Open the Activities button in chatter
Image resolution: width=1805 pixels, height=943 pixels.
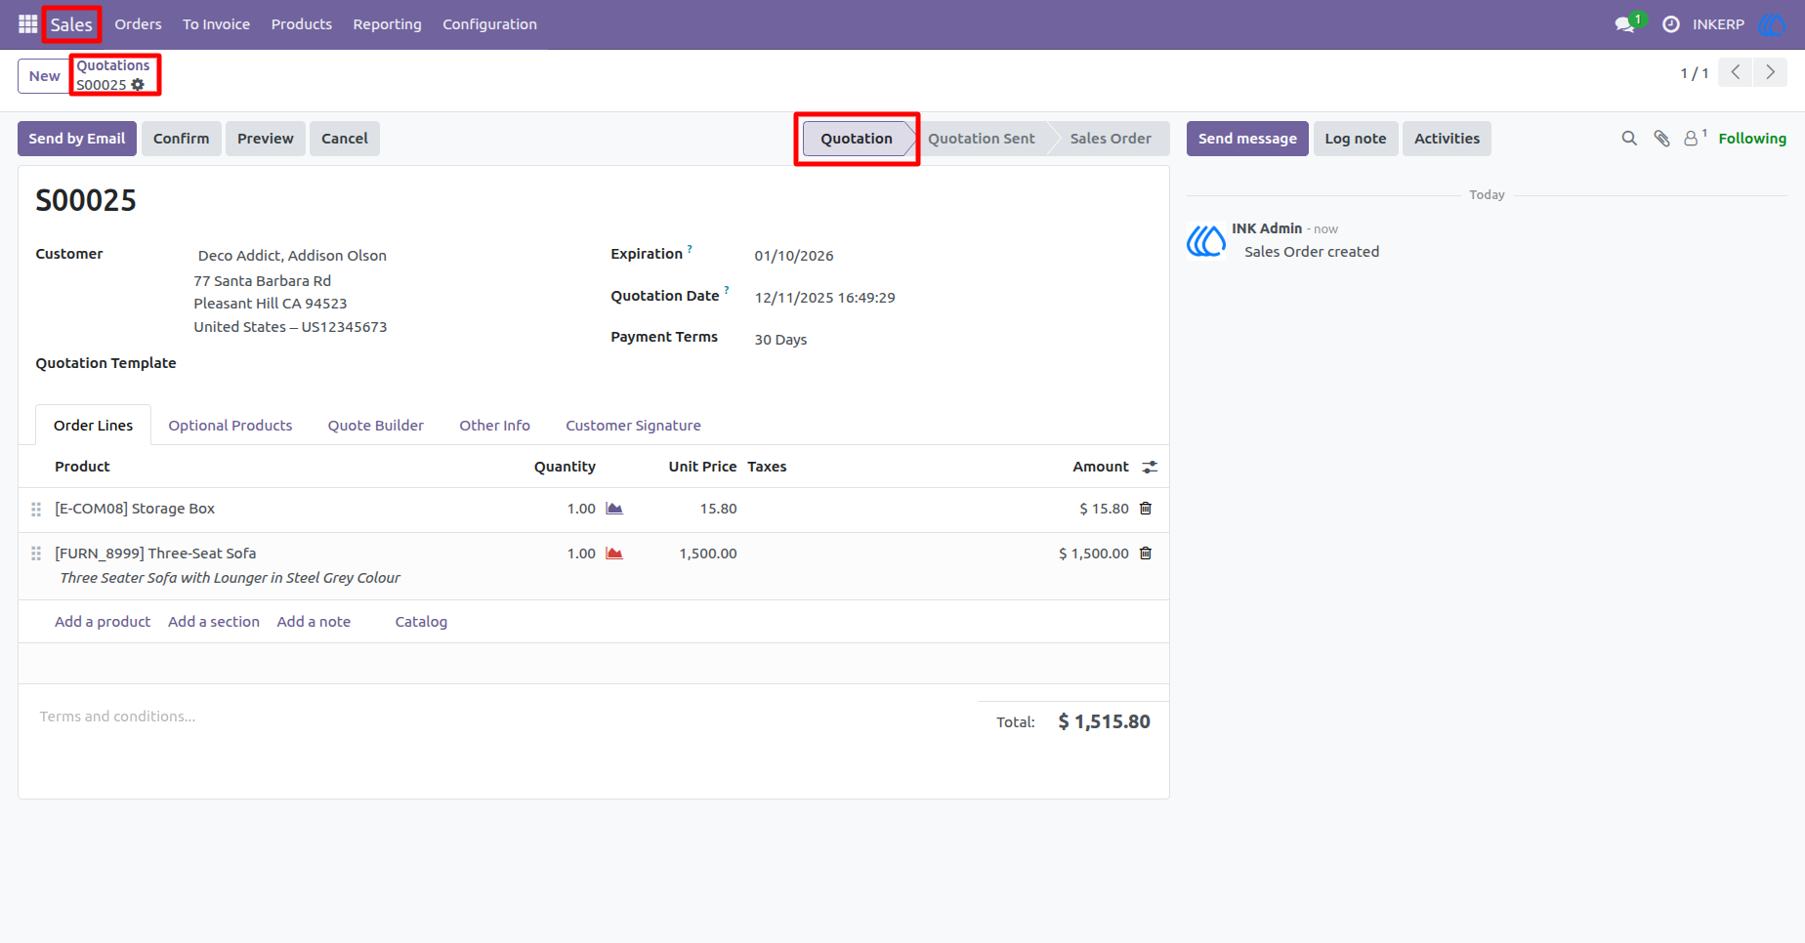point(1447,139)
